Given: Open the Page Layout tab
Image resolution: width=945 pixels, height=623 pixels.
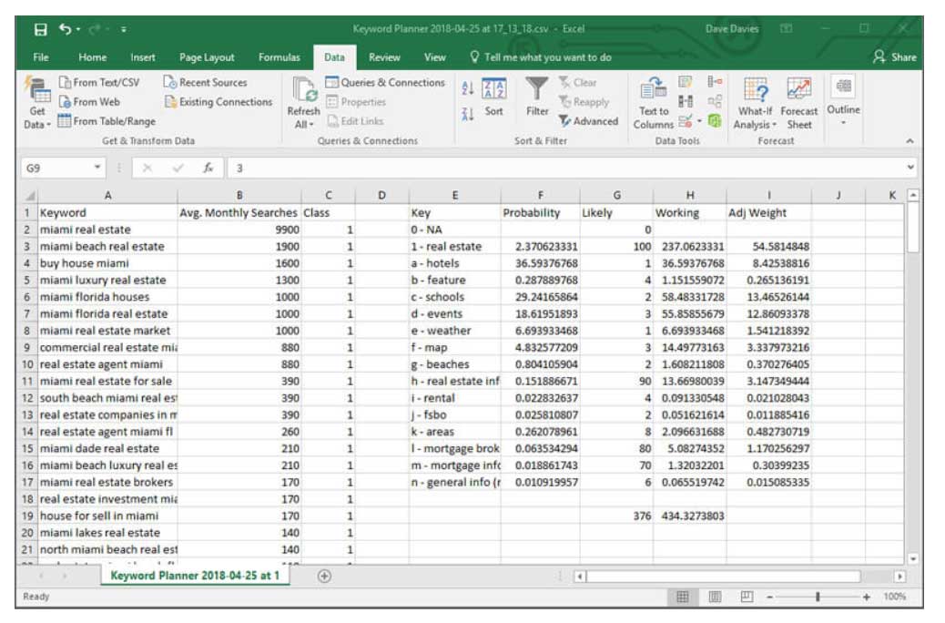Looking at the screenshot, I should coord(207,57).
